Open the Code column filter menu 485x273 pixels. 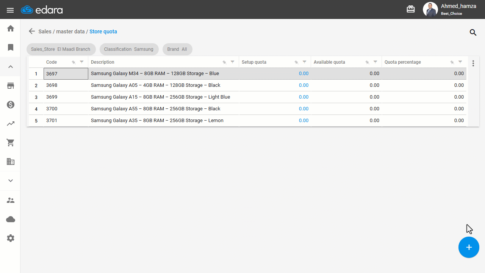tap(81, 62)
